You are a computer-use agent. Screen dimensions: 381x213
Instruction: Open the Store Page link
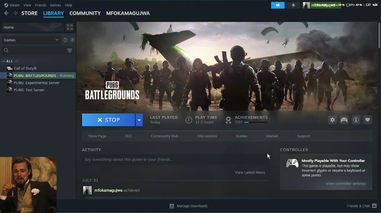point(97,136)
